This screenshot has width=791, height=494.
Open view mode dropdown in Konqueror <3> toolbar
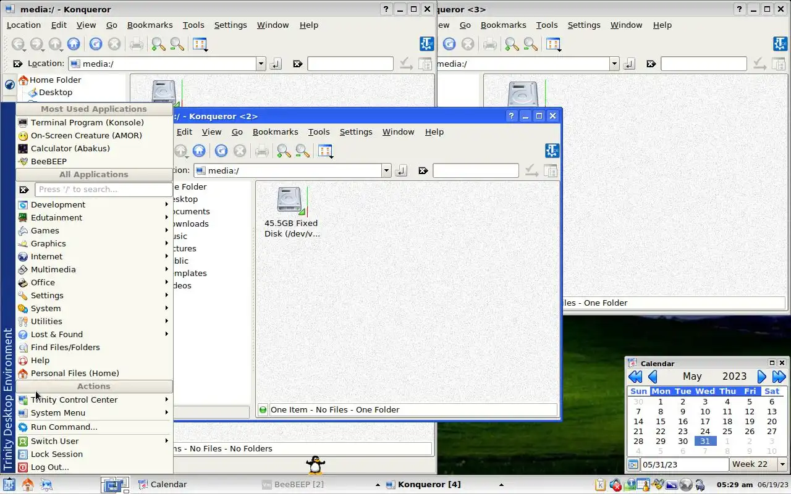point(553,44)
